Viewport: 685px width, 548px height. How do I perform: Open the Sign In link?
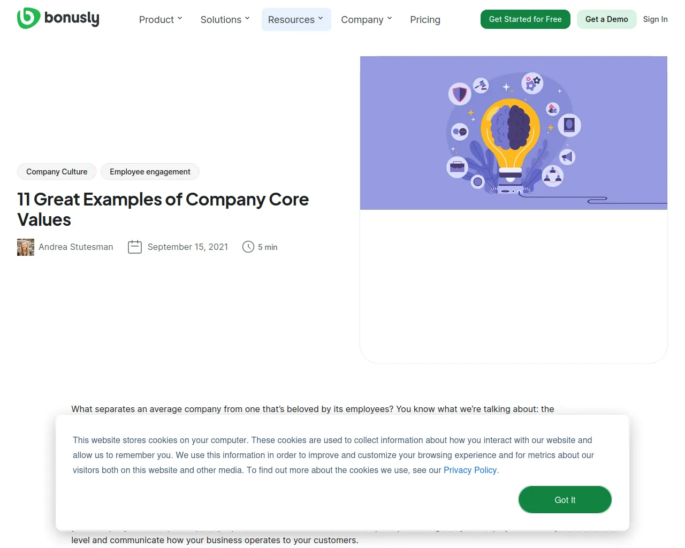tap(655, 19)
